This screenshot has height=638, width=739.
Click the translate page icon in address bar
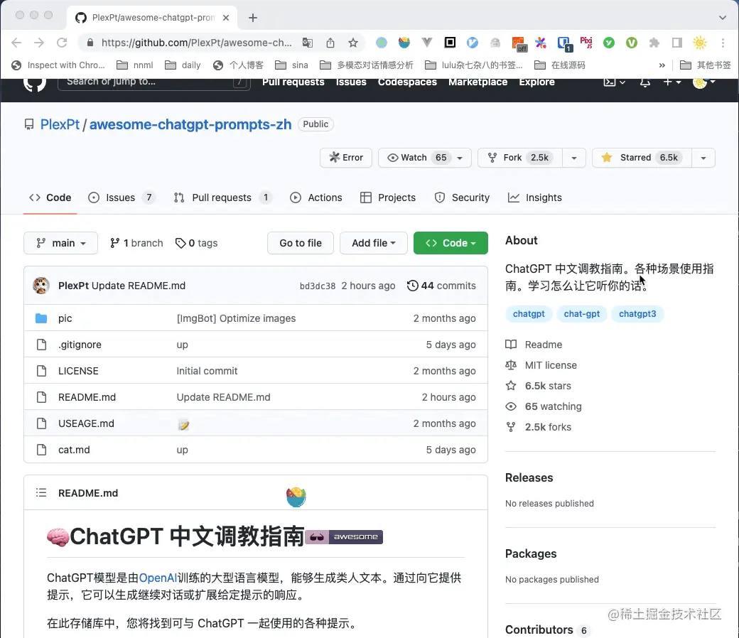pos(307,43)
